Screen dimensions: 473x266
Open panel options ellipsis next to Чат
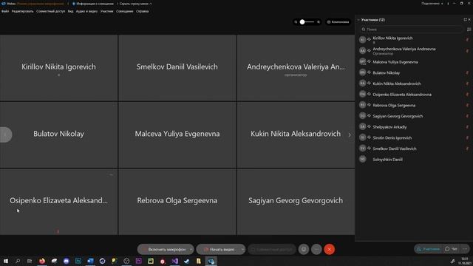pos(465,249)
